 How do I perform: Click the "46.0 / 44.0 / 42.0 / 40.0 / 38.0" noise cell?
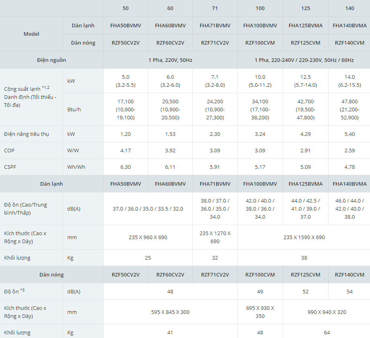click(349, 209)
